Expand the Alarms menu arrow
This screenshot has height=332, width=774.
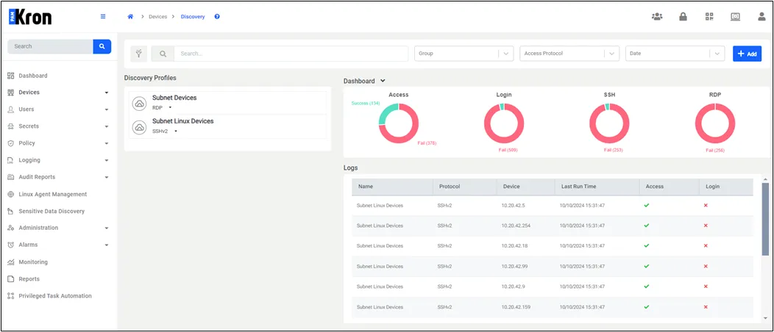pyautogui.click(x=107, y=245)
